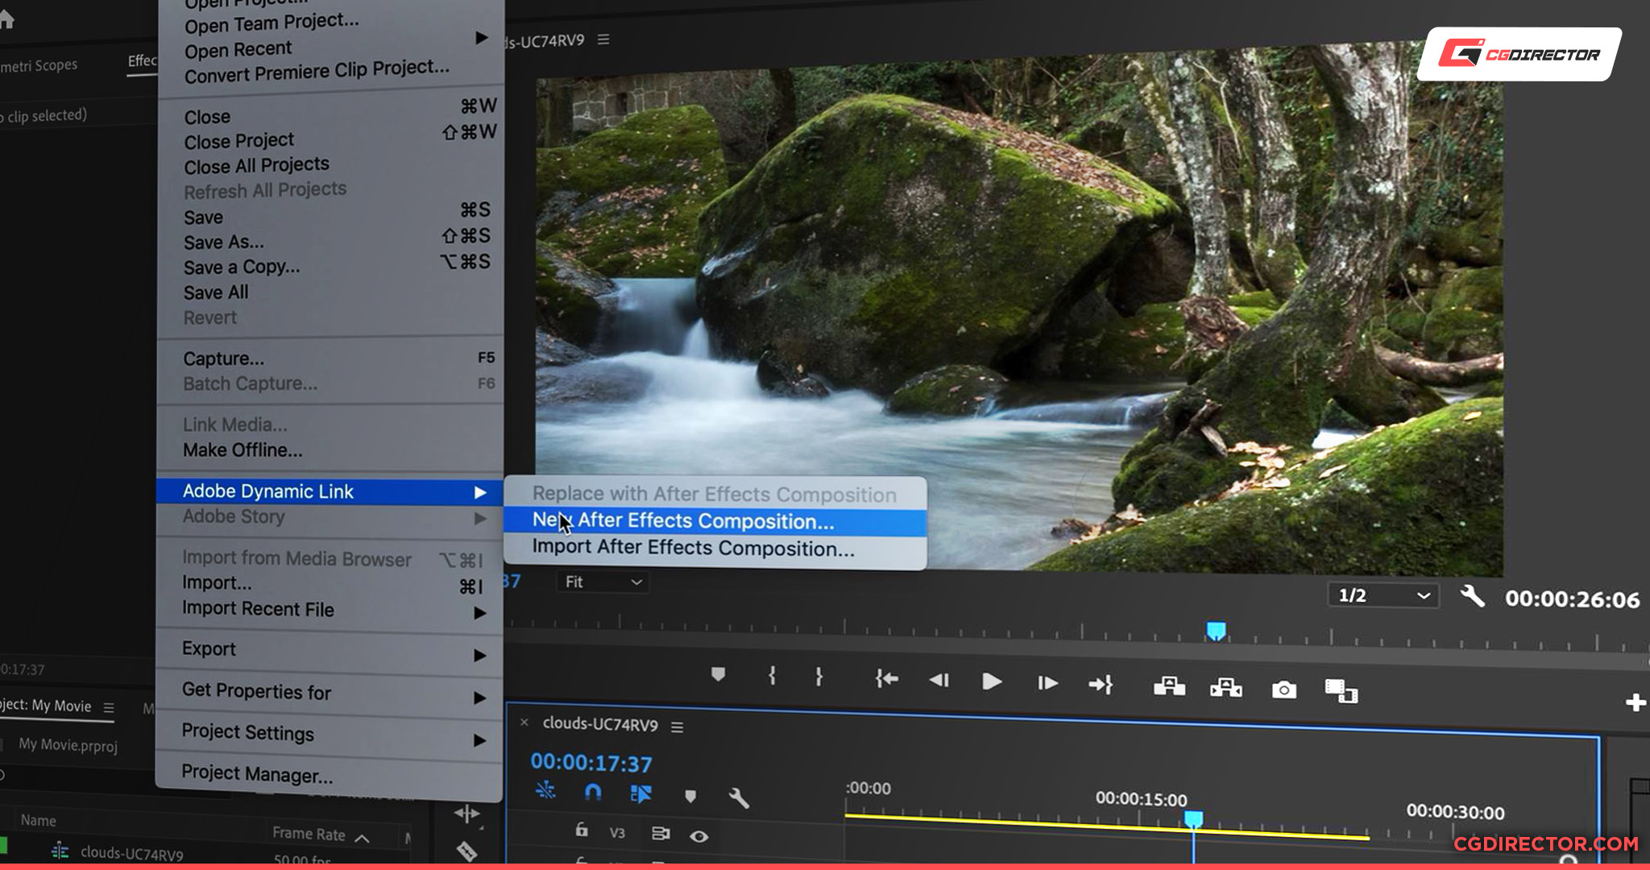Click the Comparison View icon
1650x870 pixels.
(1341, 690)
